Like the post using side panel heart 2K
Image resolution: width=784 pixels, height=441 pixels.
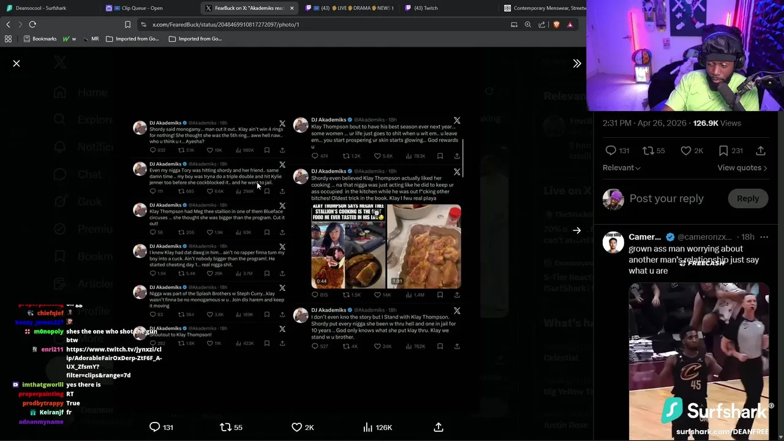[x=692, y=151]
